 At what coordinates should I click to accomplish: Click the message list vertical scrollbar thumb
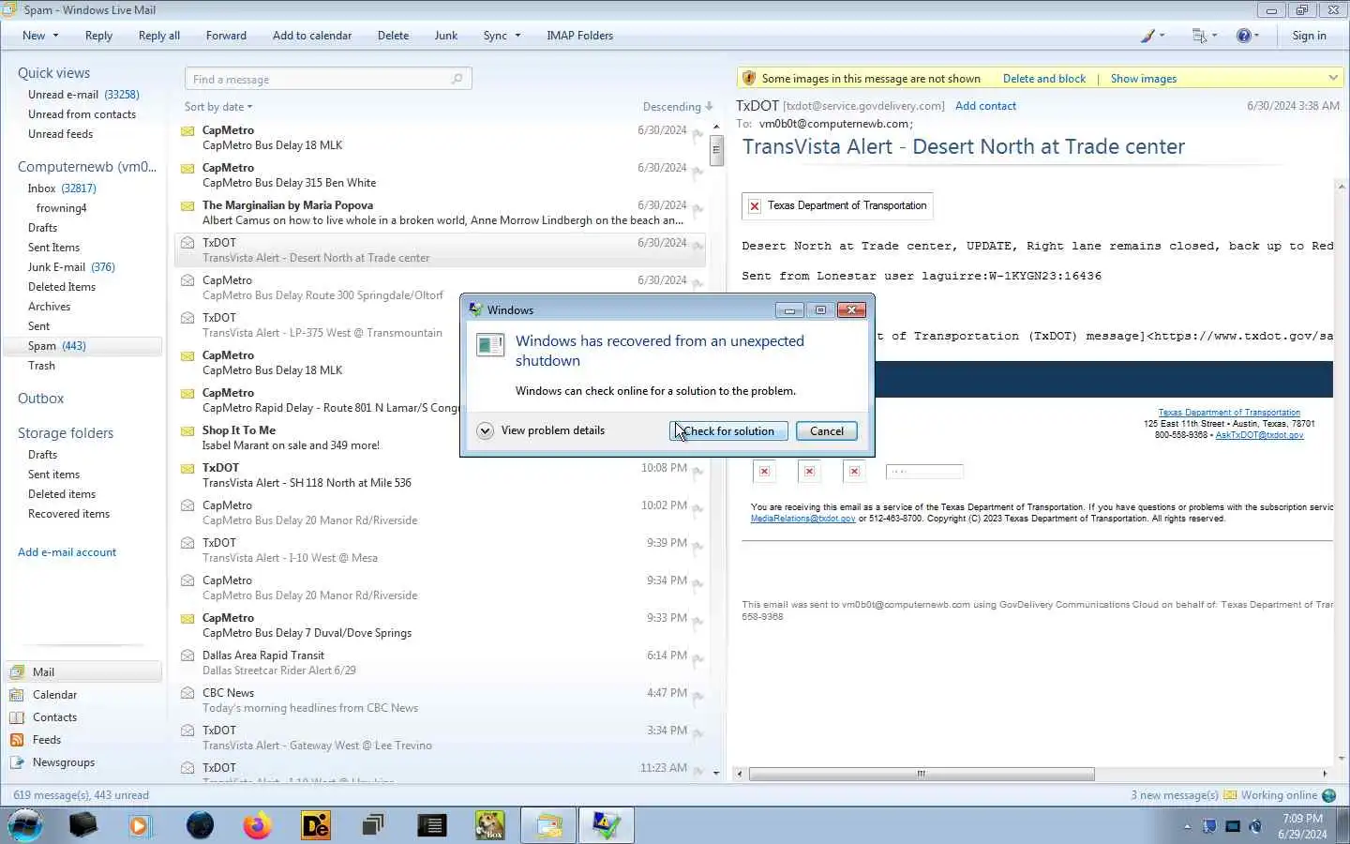point(716,149)
